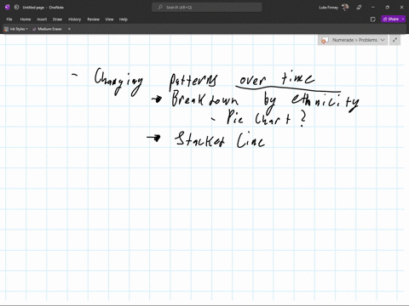The image size is (409, 306).
Task: Open the File menu
Action: (9, 20)
